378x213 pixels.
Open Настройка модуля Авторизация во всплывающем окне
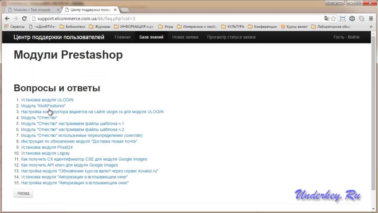(75, 183)
